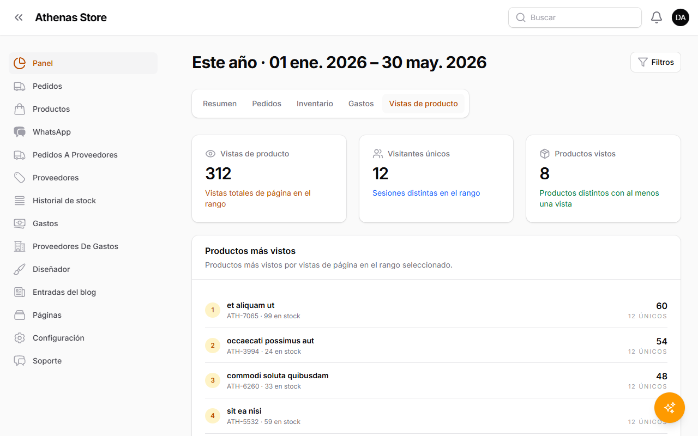Image resolution: width=698 pixels, height=436 pixels.
Task: Click the funnel icon in Filtros
Action: [x=643, y=62]
